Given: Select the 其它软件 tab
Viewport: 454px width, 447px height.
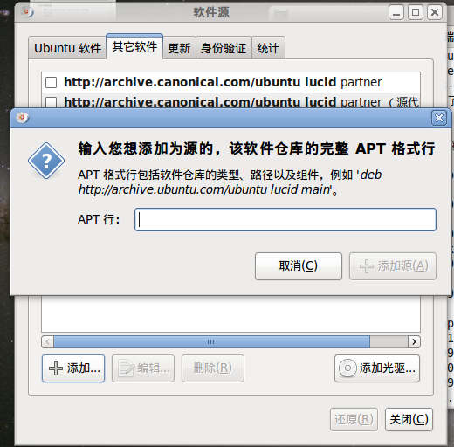Looking at the screenshot, I should click(x=134, y=46).
